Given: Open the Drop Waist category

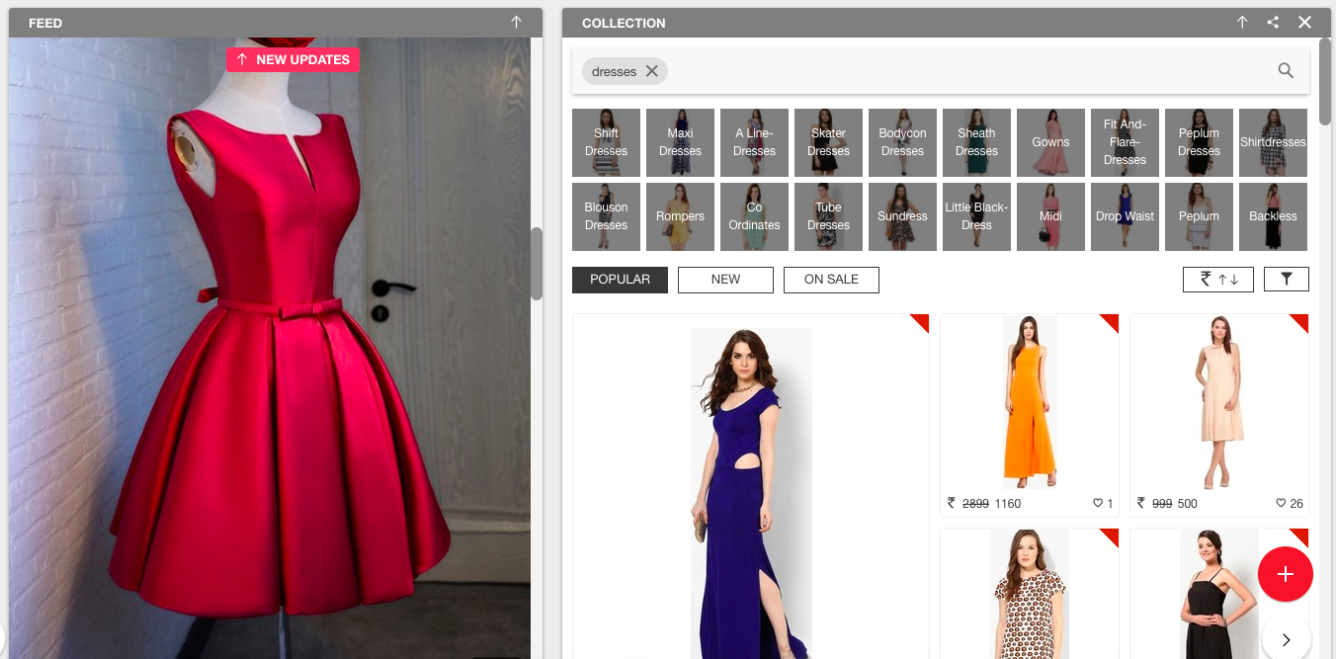Looking at the screenshot, I should [x=1125, y=216].
